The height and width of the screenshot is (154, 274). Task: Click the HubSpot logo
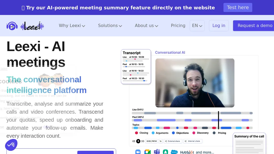pos(187,152)
